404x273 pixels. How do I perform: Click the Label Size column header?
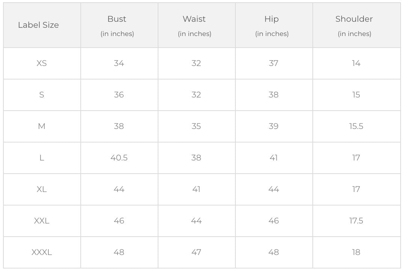point(38,25)
